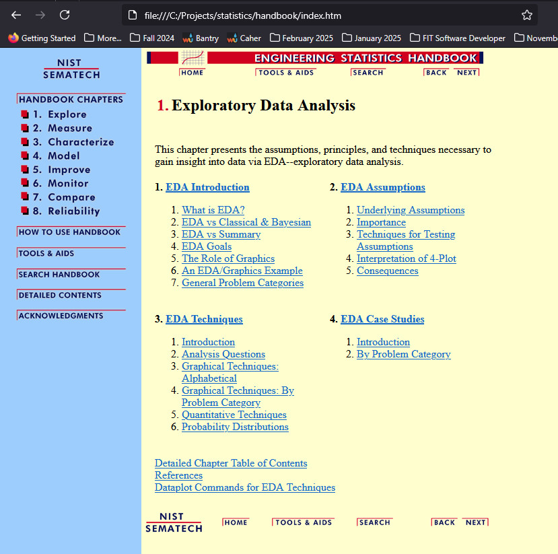Open the February 2025 bookmarks folder
The image size is (558, 554).
pyautogui.click(x=302, y=38)
